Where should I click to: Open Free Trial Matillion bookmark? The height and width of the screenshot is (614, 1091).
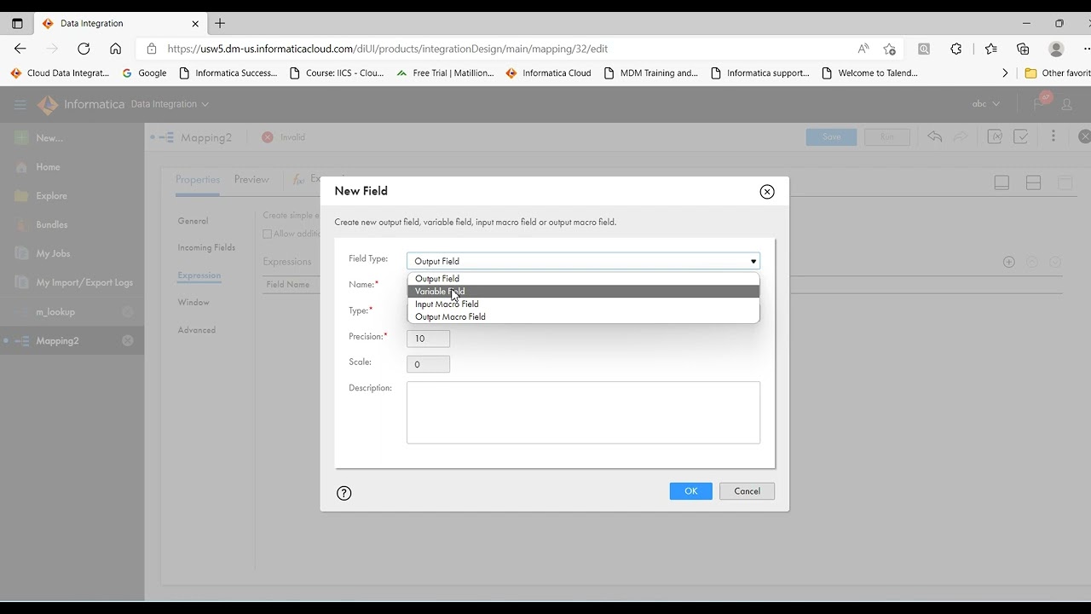coord(445,73)
